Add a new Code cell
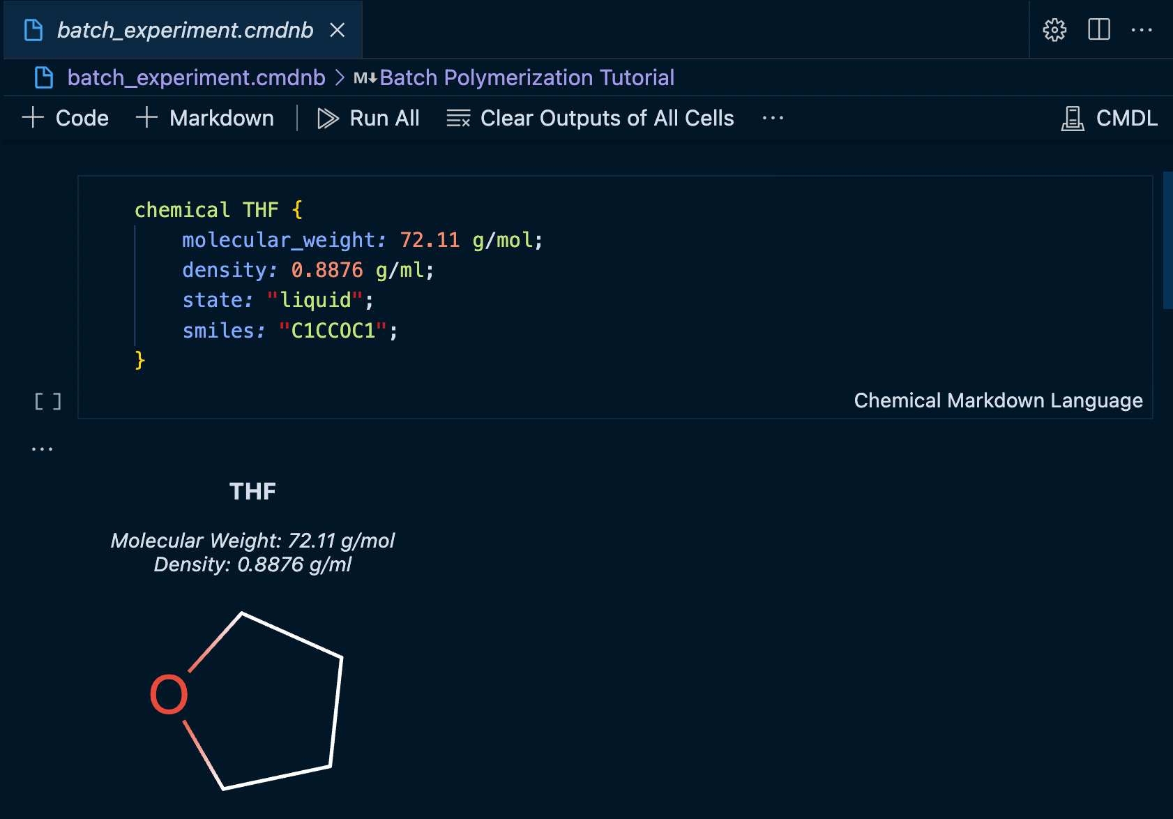The image size is (1173, 819). click(x=66, y=118)
